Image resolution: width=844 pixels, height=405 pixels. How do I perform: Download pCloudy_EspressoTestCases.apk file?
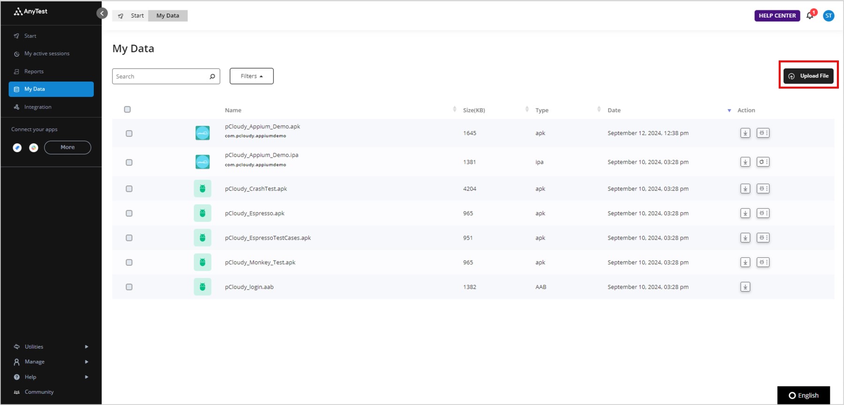coord(745,238)
